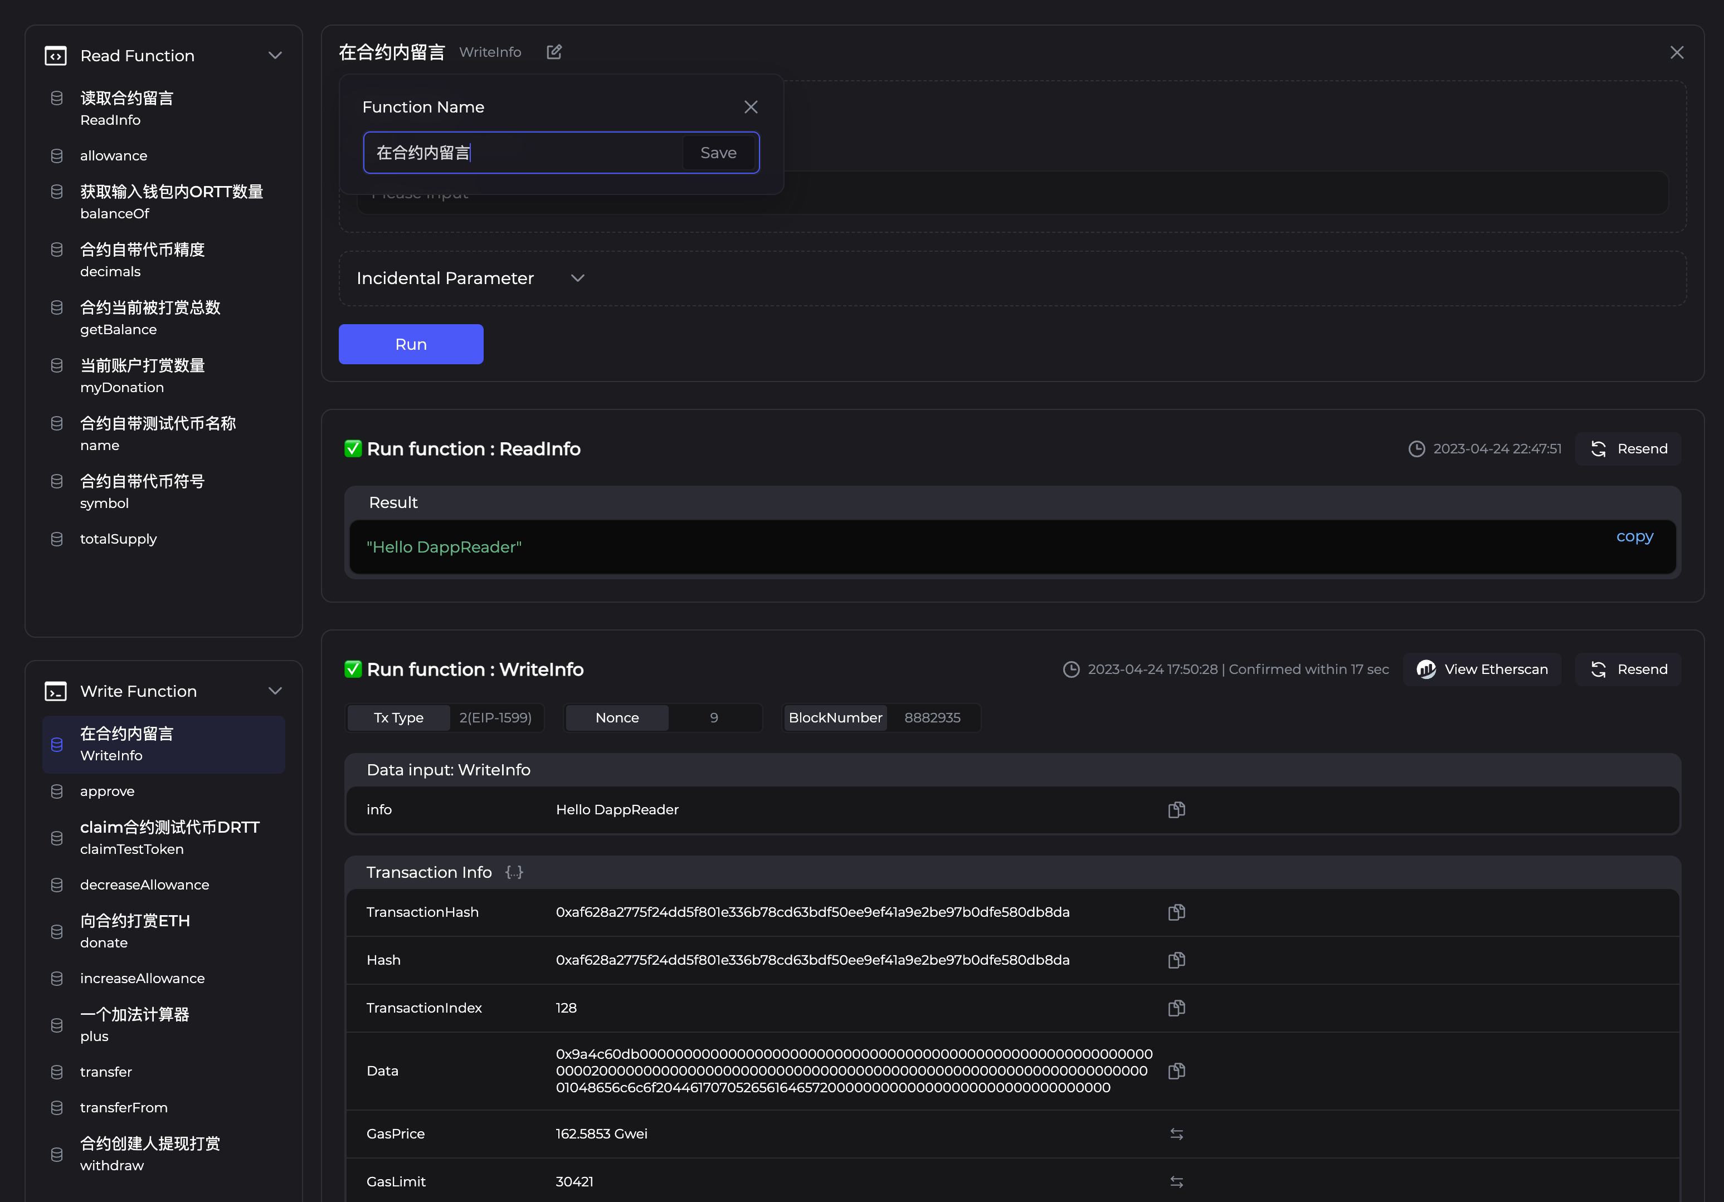The image size is (1724, 1202).
Task: Toggle GasPrice unit conversion icon
Action: coord(1176,1133)
